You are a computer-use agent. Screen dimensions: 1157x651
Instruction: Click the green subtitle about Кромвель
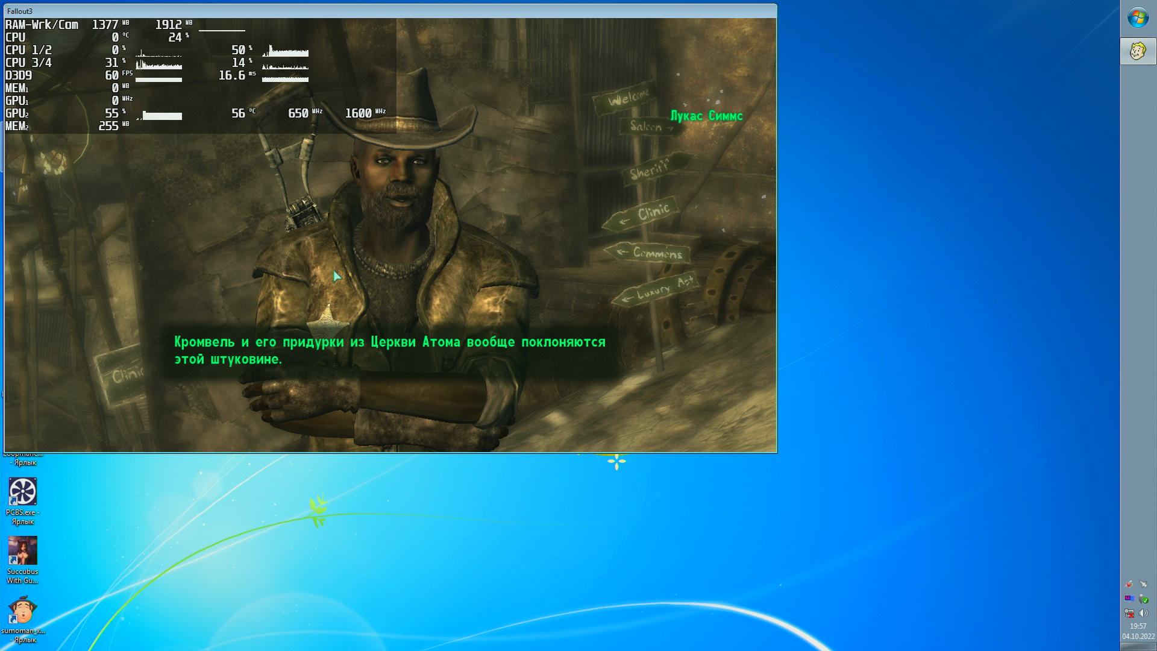point(389,350)
